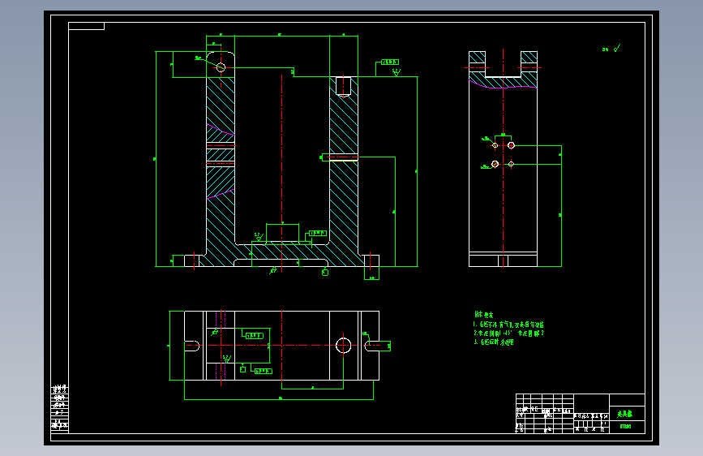
Task: Select empty box at frame's top-left corner
Action: click(x=86, y=26)
